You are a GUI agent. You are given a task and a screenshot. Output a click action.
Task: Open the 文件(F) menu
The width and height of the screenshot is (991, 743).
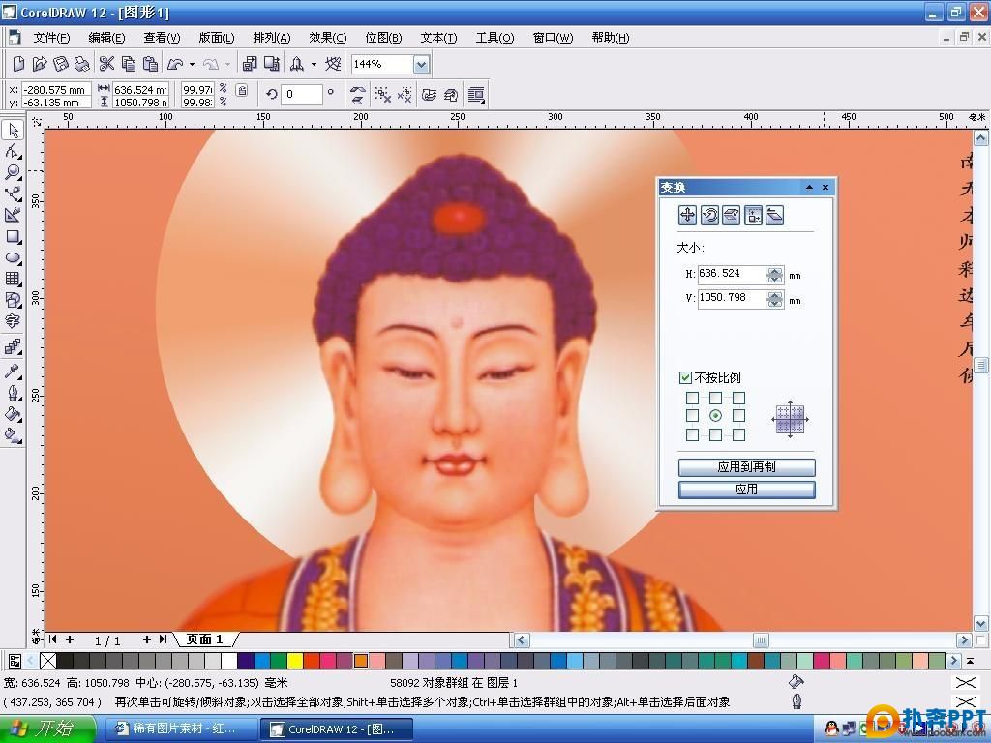coord(51,38)
